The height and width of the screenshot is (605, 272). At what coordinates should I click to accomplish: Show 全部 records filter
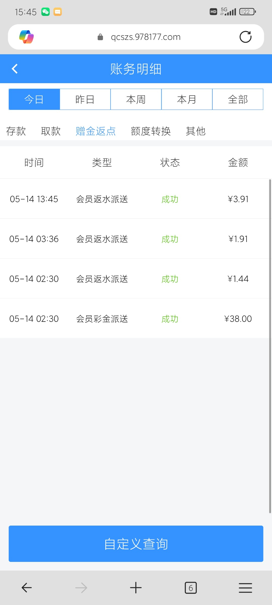238,99
